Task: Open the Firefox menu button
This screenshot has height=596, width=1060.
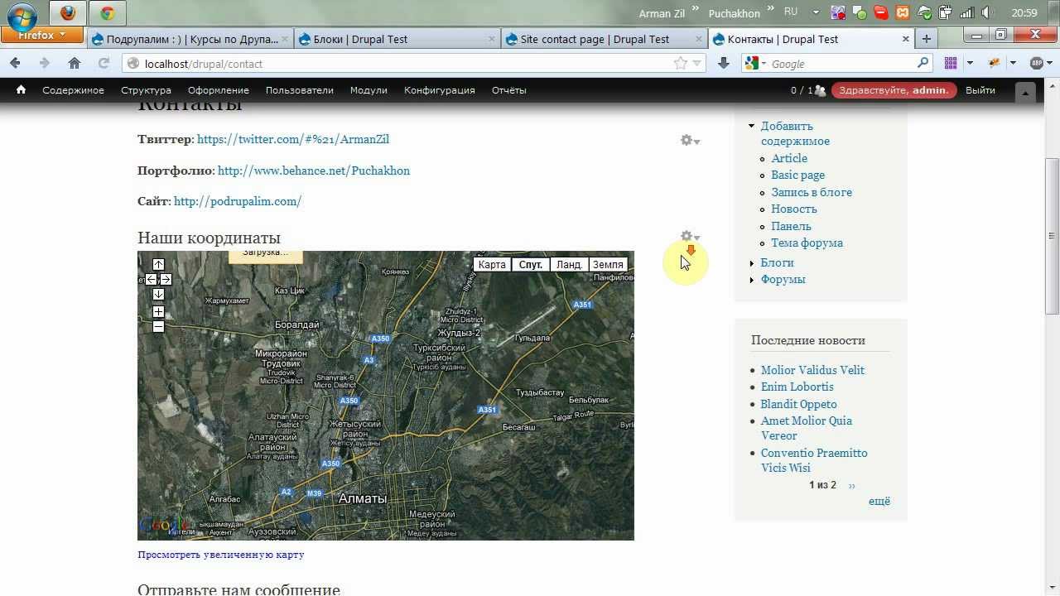Action: 41,36
